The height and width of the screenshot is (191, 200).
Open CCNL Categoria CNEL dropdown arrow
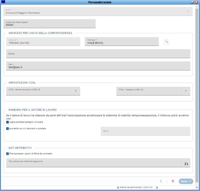pos(186,91)
